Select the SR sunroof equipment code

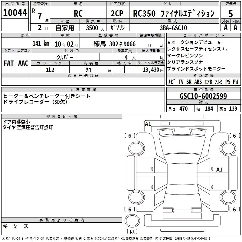click(188, 82)
